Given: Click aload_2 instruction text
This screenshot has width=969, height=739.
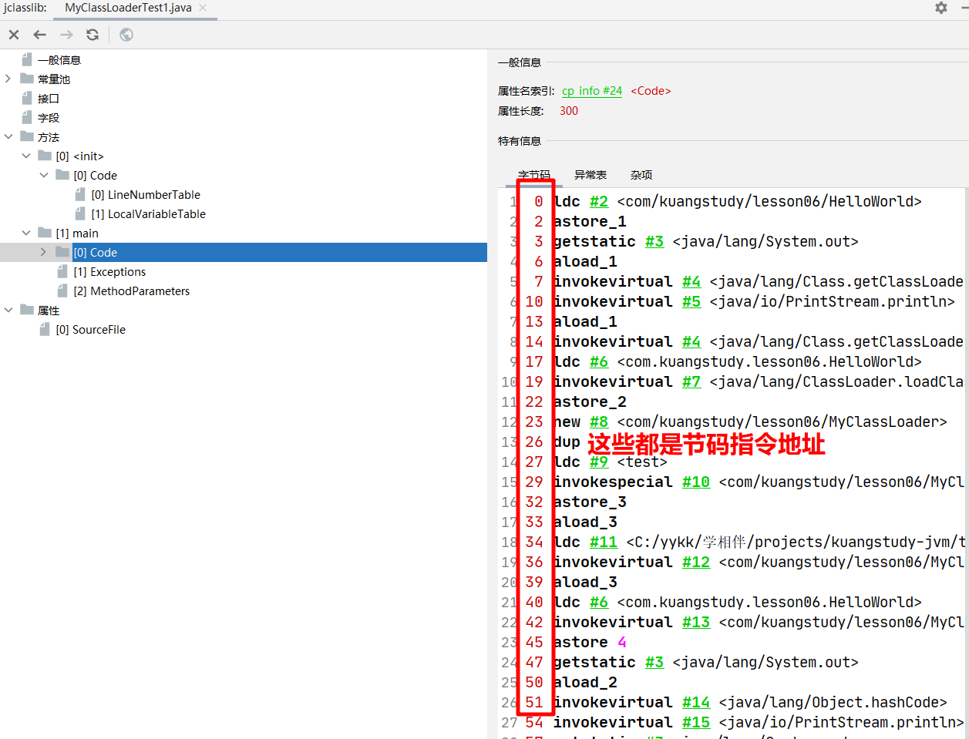Looking at the screenshot, I should pos(585,682).
